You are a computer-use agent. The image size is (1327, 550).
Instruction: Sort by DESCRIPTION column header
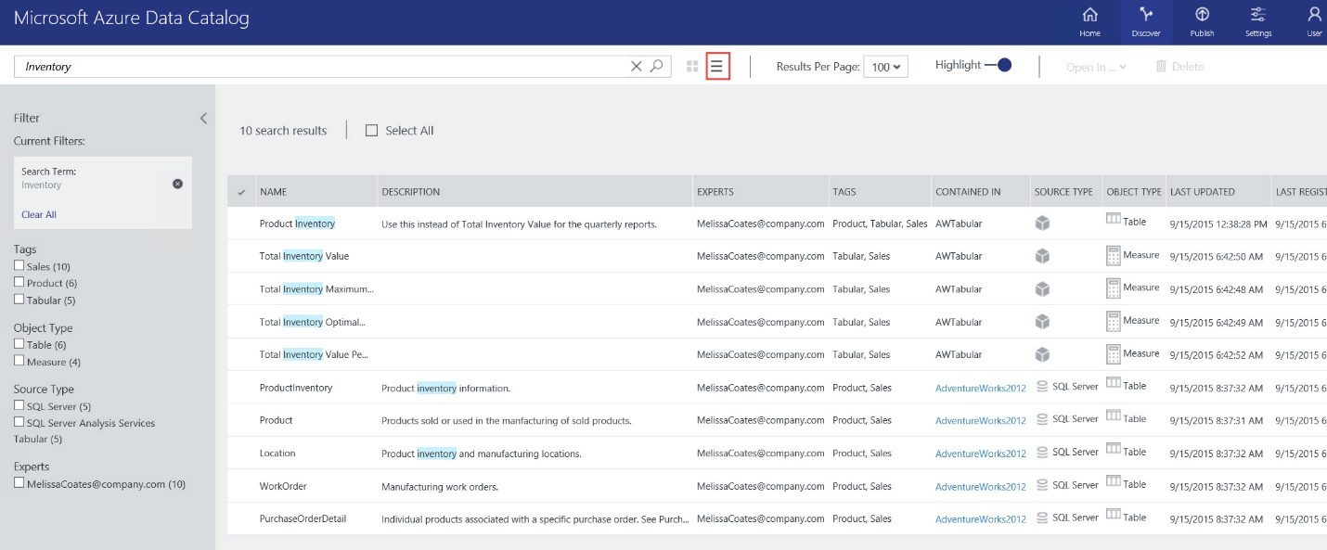tap(410, 192)
